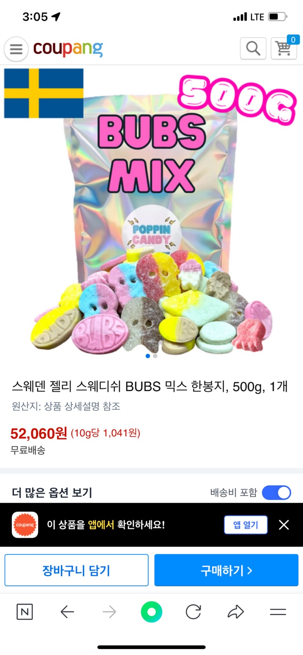303x655 pixels.
Task: Reload the page with refresh icon
Action: 193,612
